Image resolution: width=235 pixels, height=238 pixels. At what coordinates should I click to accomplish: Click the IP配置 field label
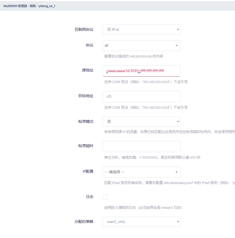[88, 171]
